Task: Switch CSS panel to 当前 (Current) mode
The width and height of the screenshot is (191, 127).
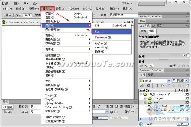Action: (x=152, y=31)
